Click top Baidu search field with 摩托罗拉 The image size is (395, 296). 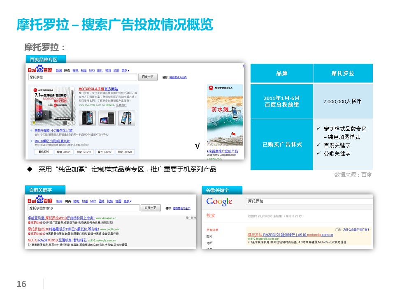pyautogui.click(x=82, y=77)
